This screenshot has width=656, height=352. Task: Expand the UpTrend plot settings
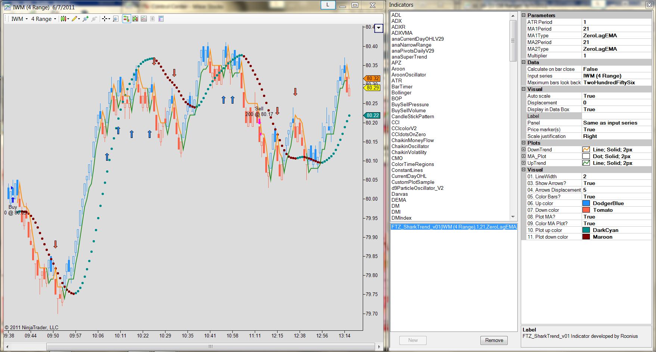coord(524,163)
